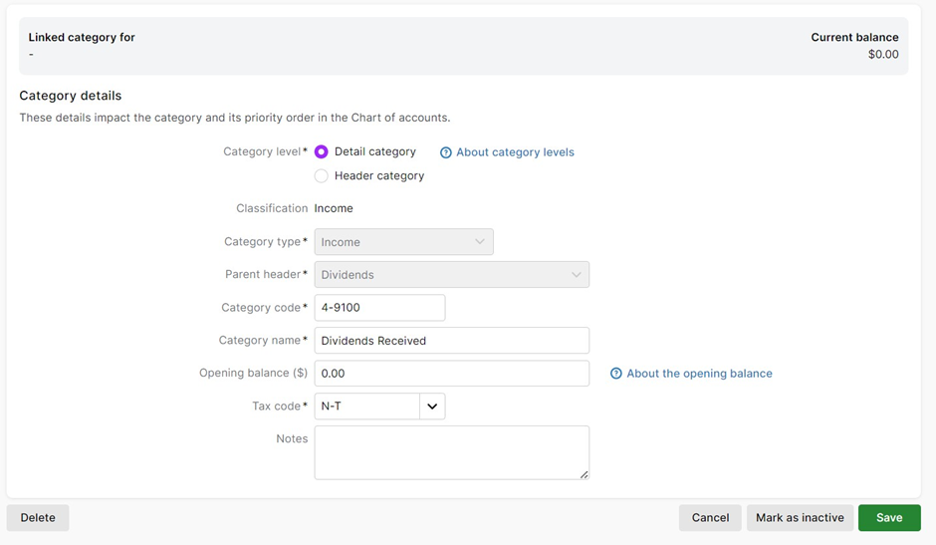Screen dimensions: 936x545
Task: Click the Mark as inactive button
Action: point(800,518)
